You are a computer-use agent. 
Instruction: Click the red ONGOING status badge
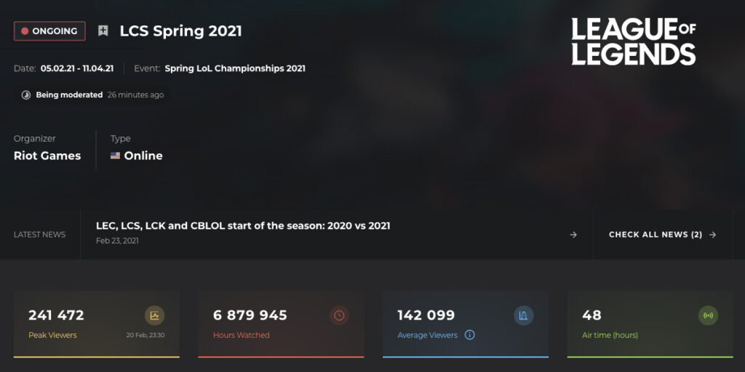tap(50, 31)
